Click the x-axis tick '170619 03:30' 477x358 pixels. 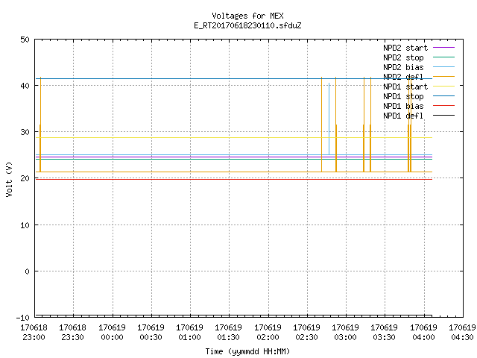[x=385, y=333]
